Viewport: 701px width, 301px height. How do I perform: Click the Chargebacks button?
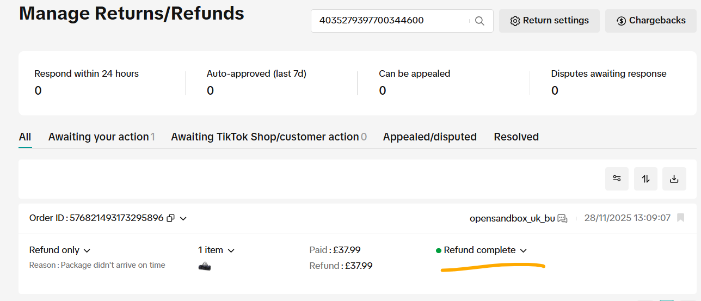pos(651,21)
